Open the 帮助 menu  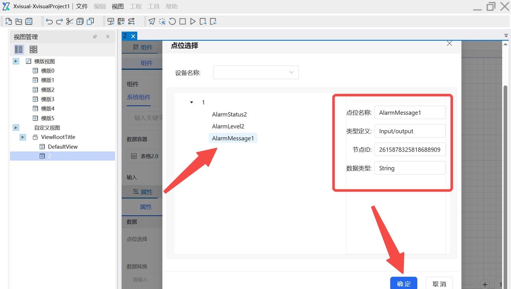pyautogui.click(x=172, y=6)
